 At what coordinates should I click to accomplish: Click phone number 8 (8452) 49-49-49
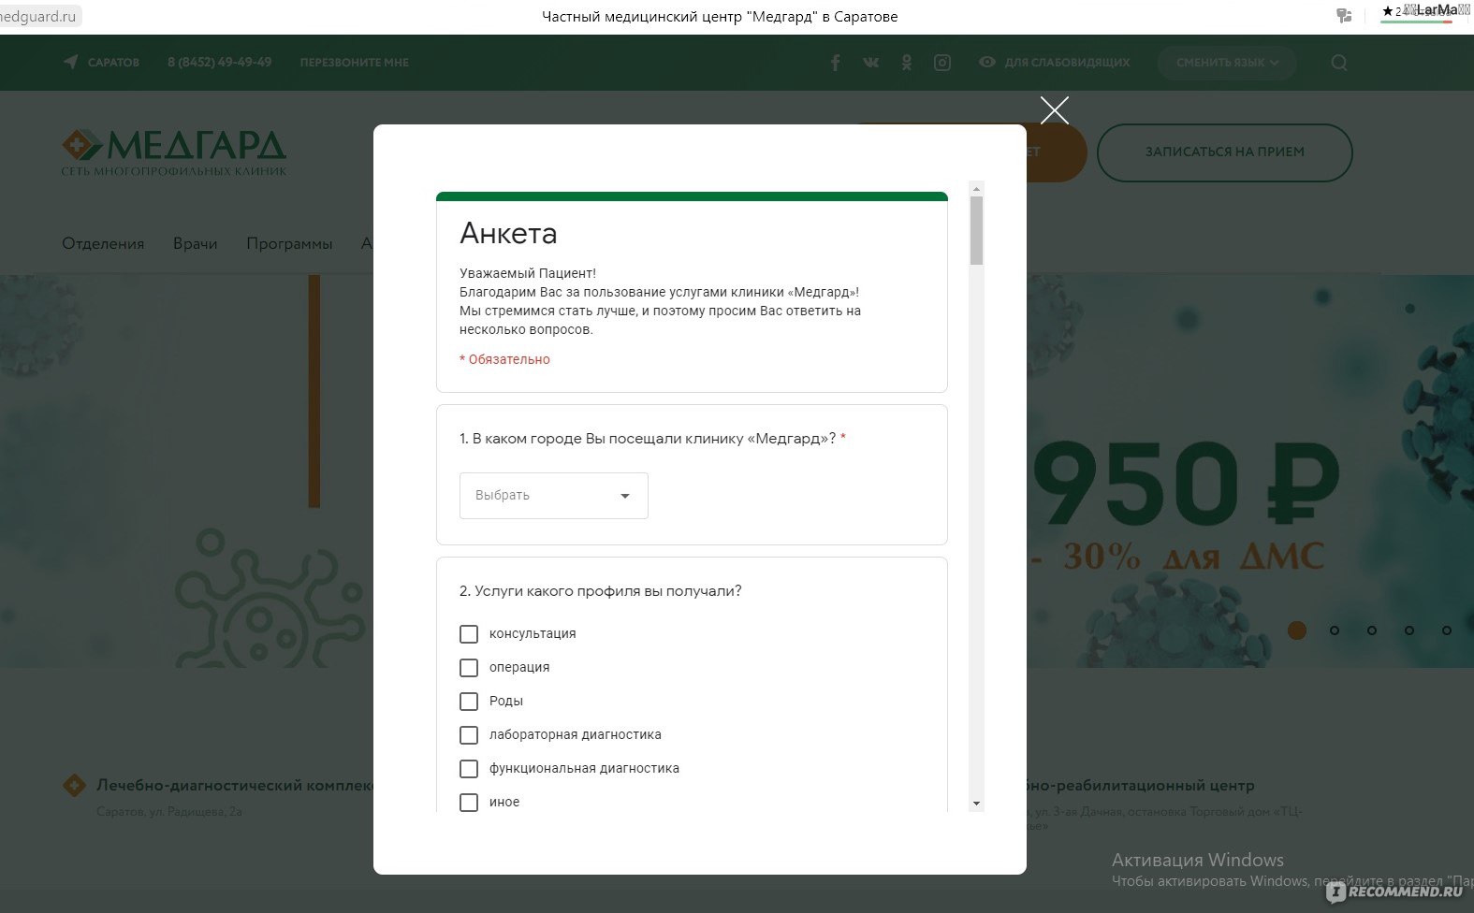click(219, 63)
